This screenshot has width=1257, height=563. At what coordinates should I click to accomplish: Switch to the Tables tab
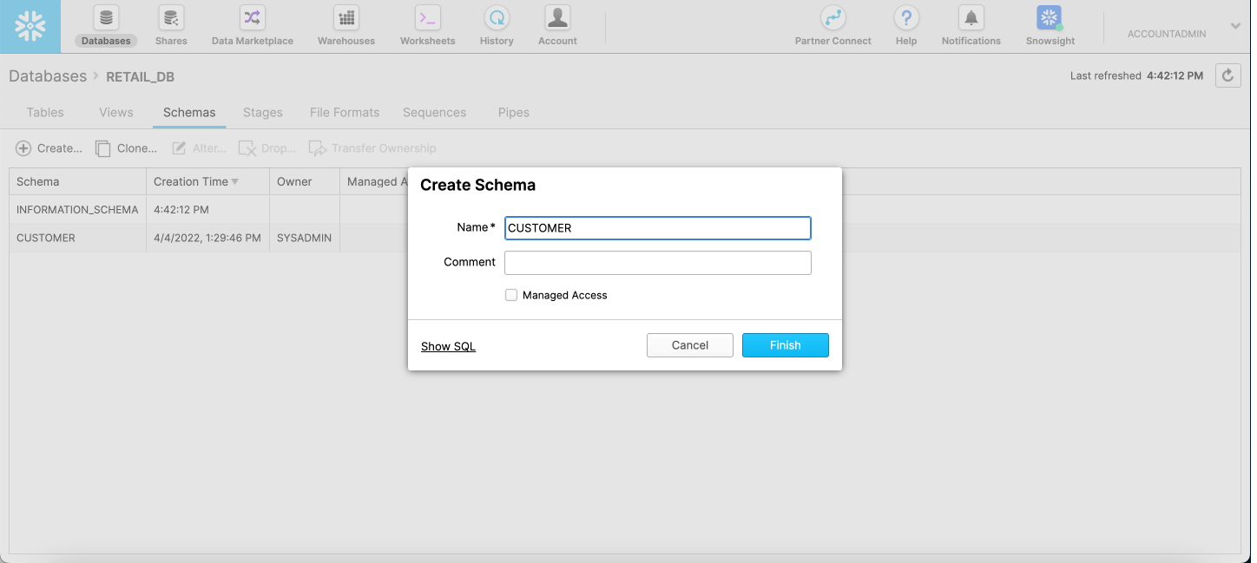(x=45, y=112)
